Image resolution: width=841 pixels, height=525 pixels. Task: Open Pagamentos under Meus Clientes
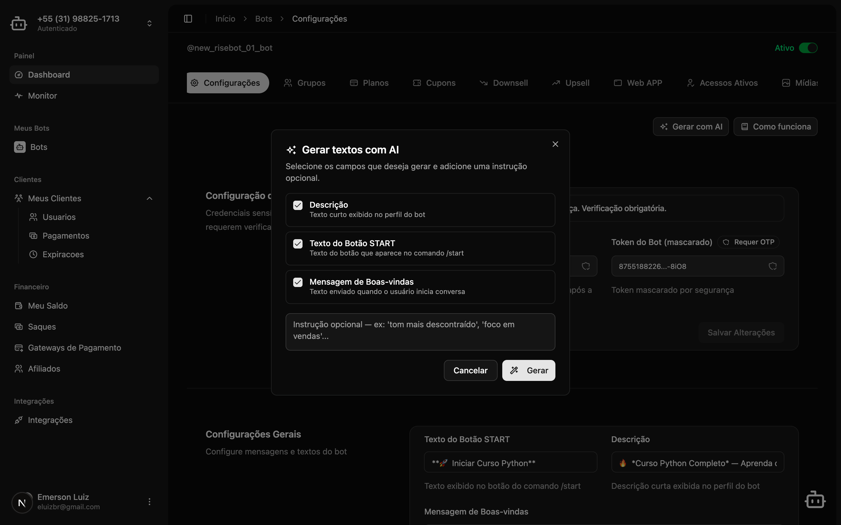66,236
